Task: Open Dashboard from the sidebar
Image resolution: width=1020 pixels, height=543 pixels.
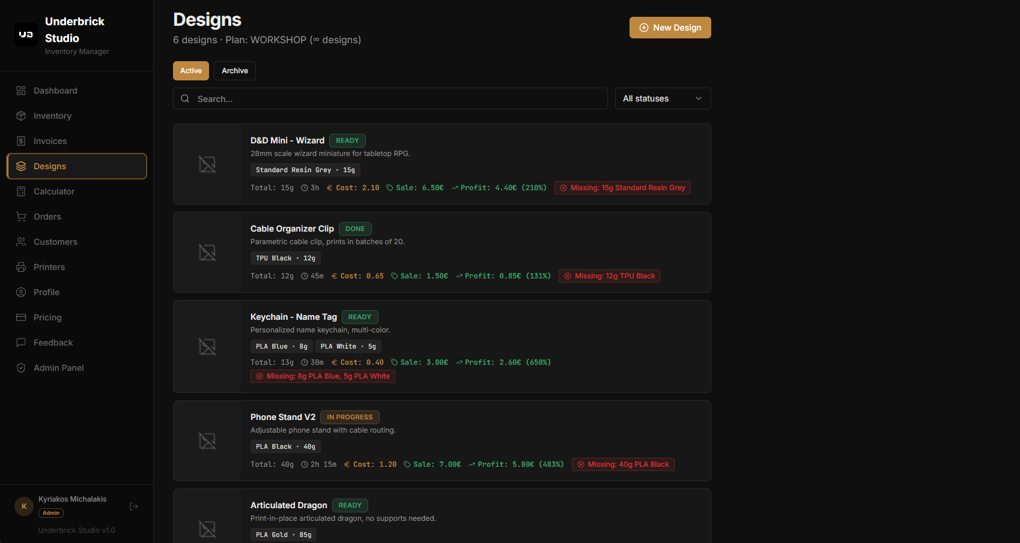Action: (76, 91)
